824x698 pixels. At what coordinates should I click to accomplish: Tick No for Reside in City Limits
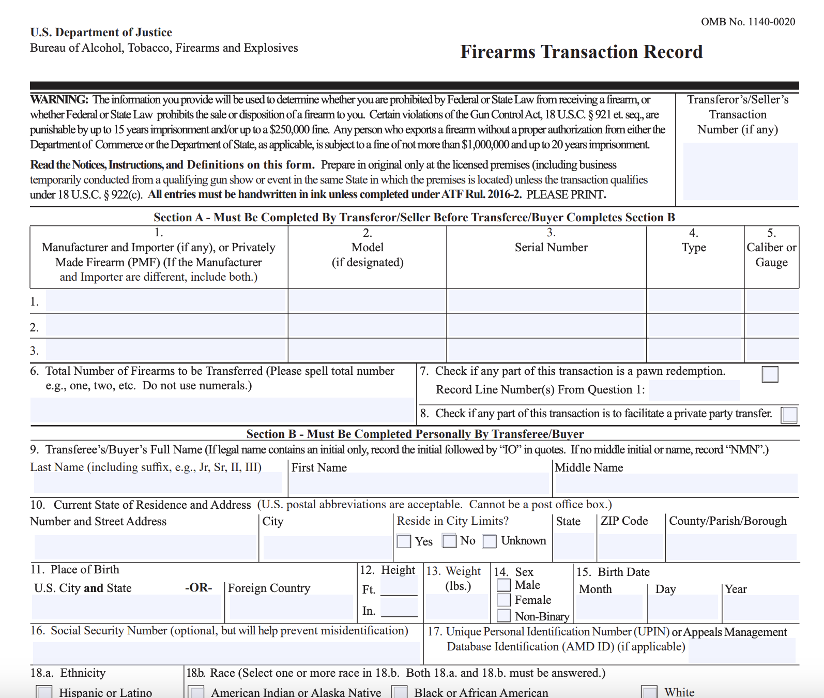tap(450, 541)
